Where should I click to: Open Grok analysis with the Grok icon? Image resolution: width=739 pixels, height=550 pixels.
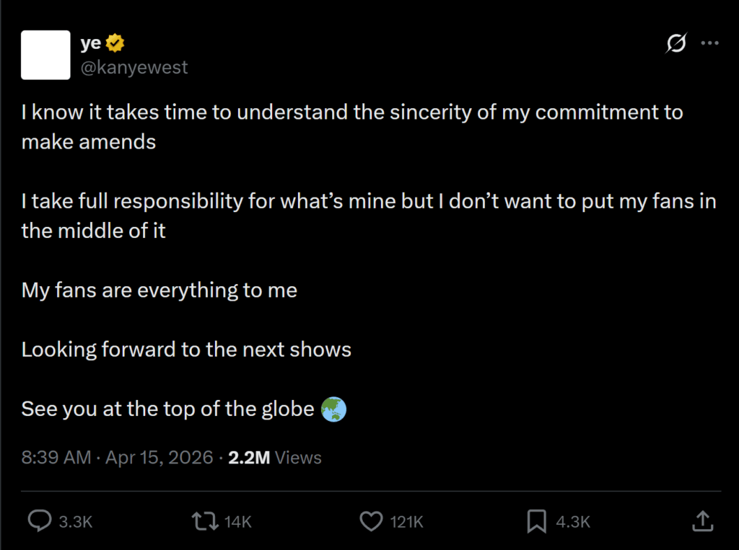pos(677,43)
